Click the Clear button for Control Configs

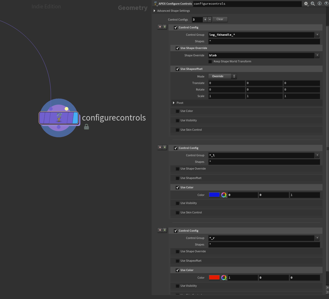(220, 19)
